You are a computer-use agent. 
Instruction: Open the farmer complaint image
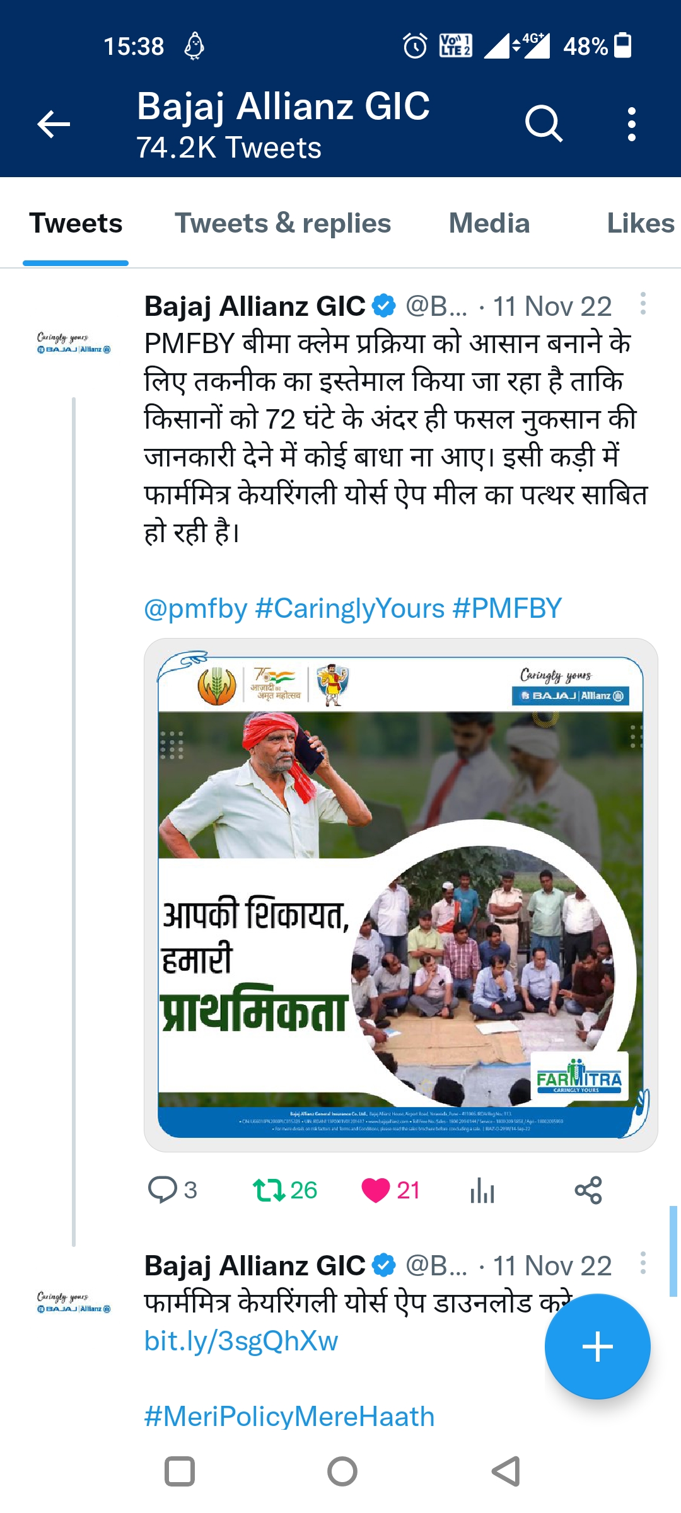pyautogui.click(x=400, y=895)
